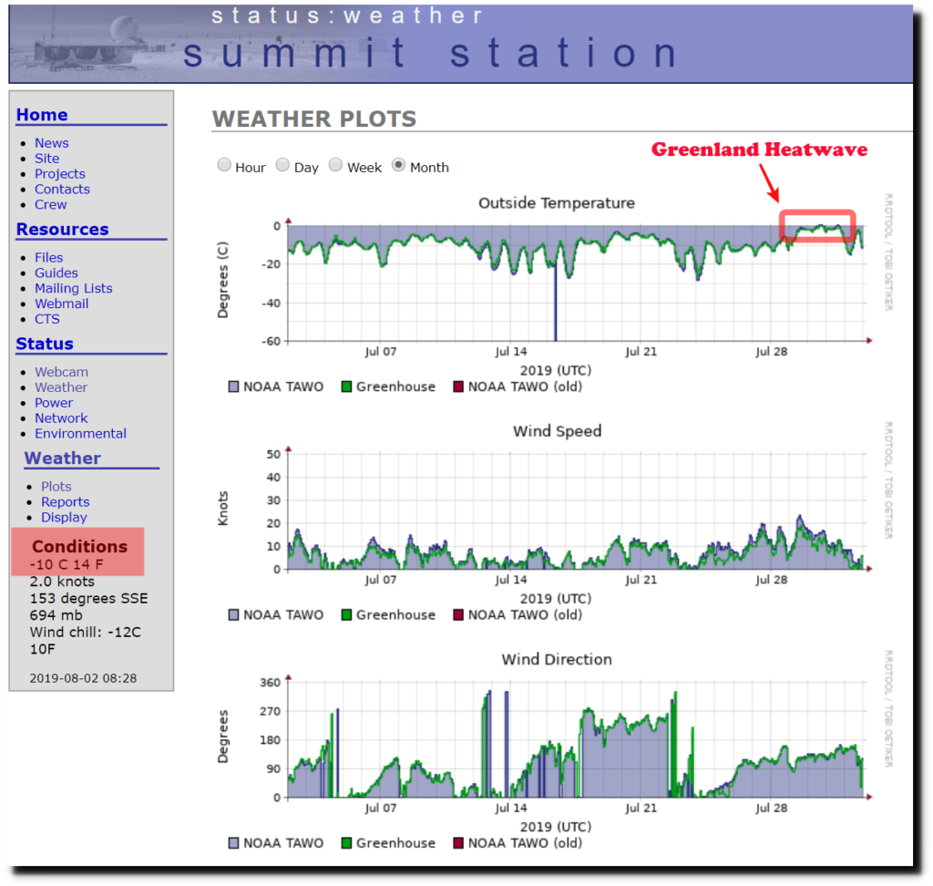Click Greenhouse green swatch under Wind Speed
The width and height of the screenshot is (933, 886).
click(x=346, y=615)
